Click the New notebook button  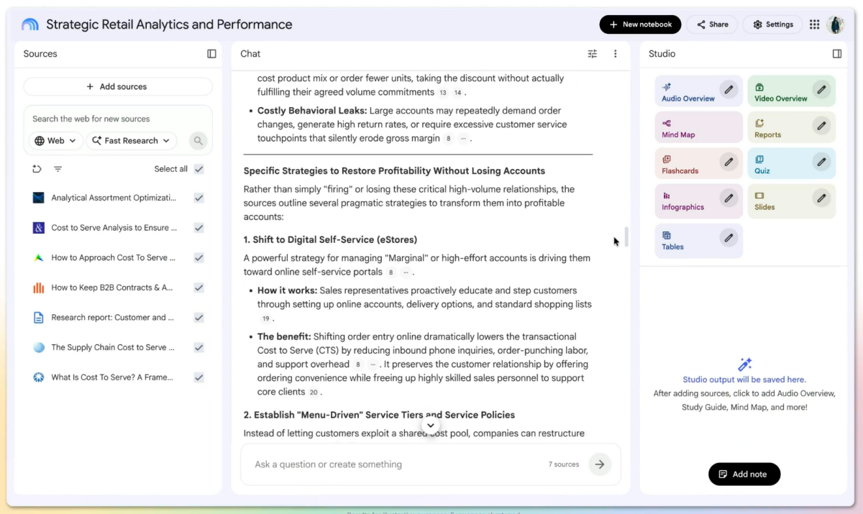click(x=640, y=24)
